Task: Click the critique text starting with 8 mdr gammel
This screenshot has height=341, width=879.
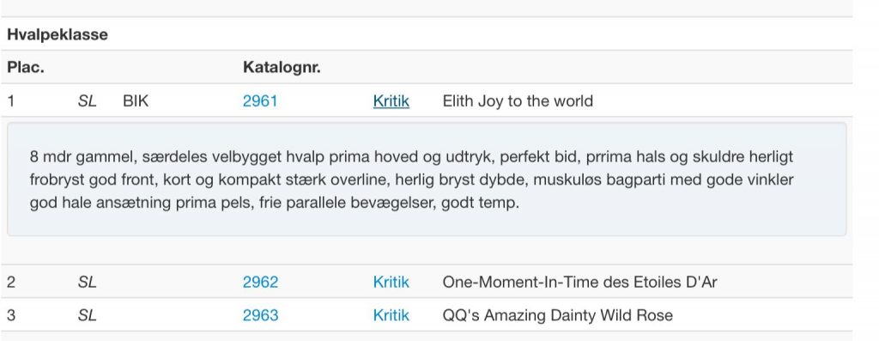Action: point(411,180)
